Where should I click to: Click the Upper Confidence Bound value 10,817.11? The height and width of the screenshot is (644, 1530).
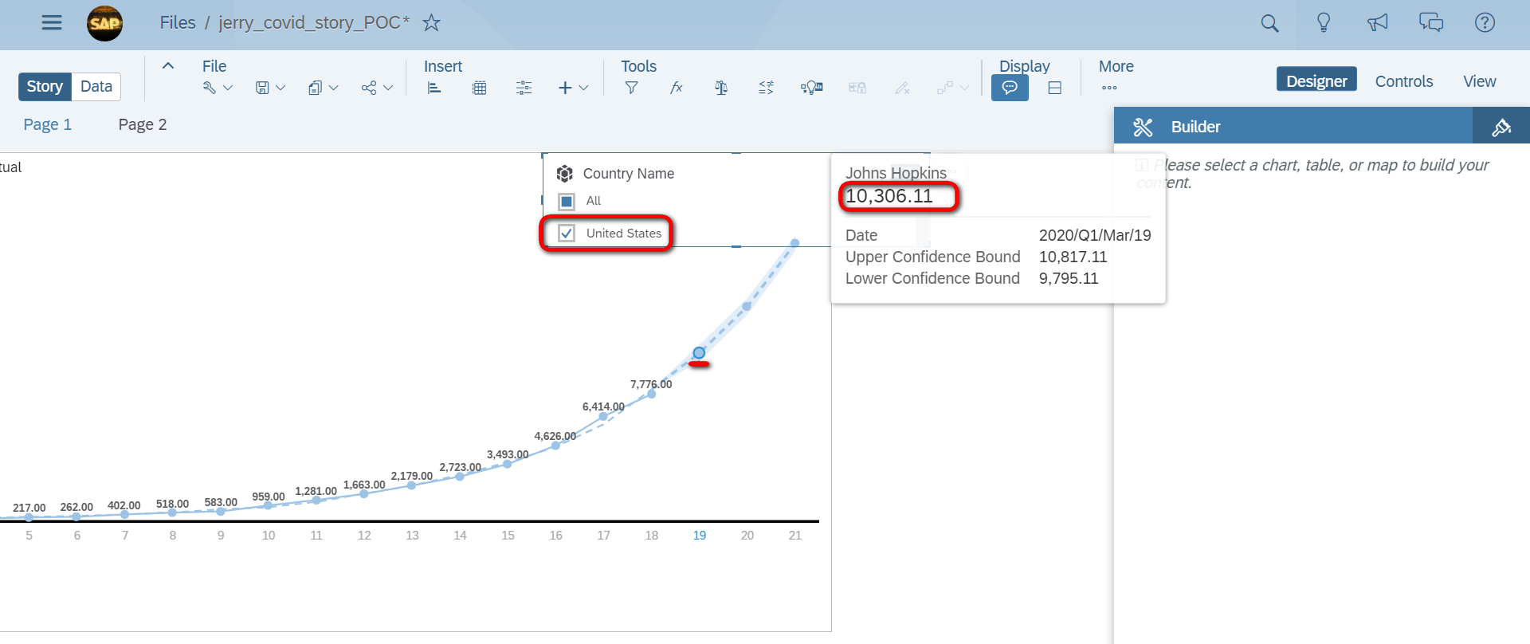click(1073, 257)
